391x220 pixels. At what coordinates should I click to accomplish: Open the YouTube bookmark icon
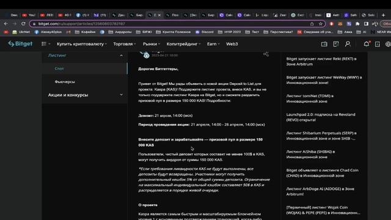[6, 32]
